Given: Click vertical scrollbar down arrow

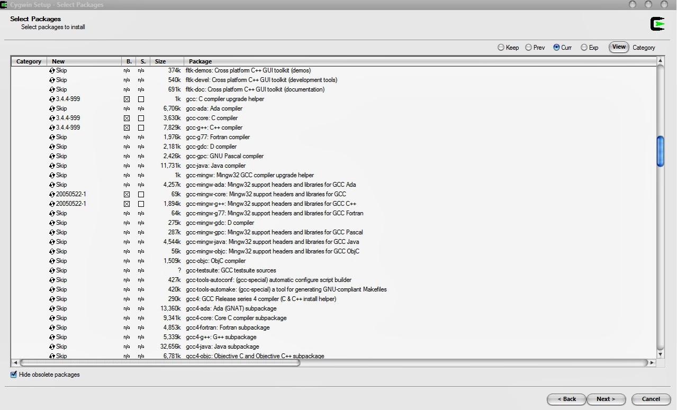Looking at the screenshot, I should 660,354.
